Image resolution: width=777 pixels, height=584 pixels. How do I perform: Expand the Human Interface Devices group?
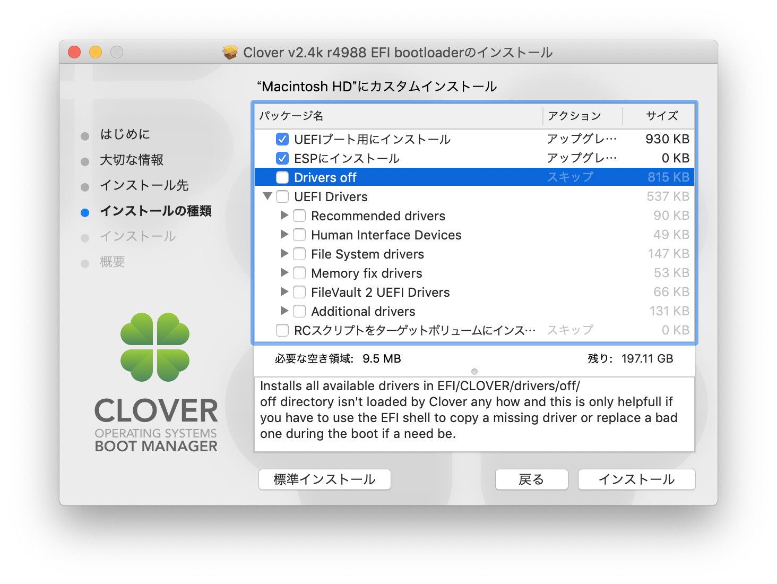[x=284, y=234]
